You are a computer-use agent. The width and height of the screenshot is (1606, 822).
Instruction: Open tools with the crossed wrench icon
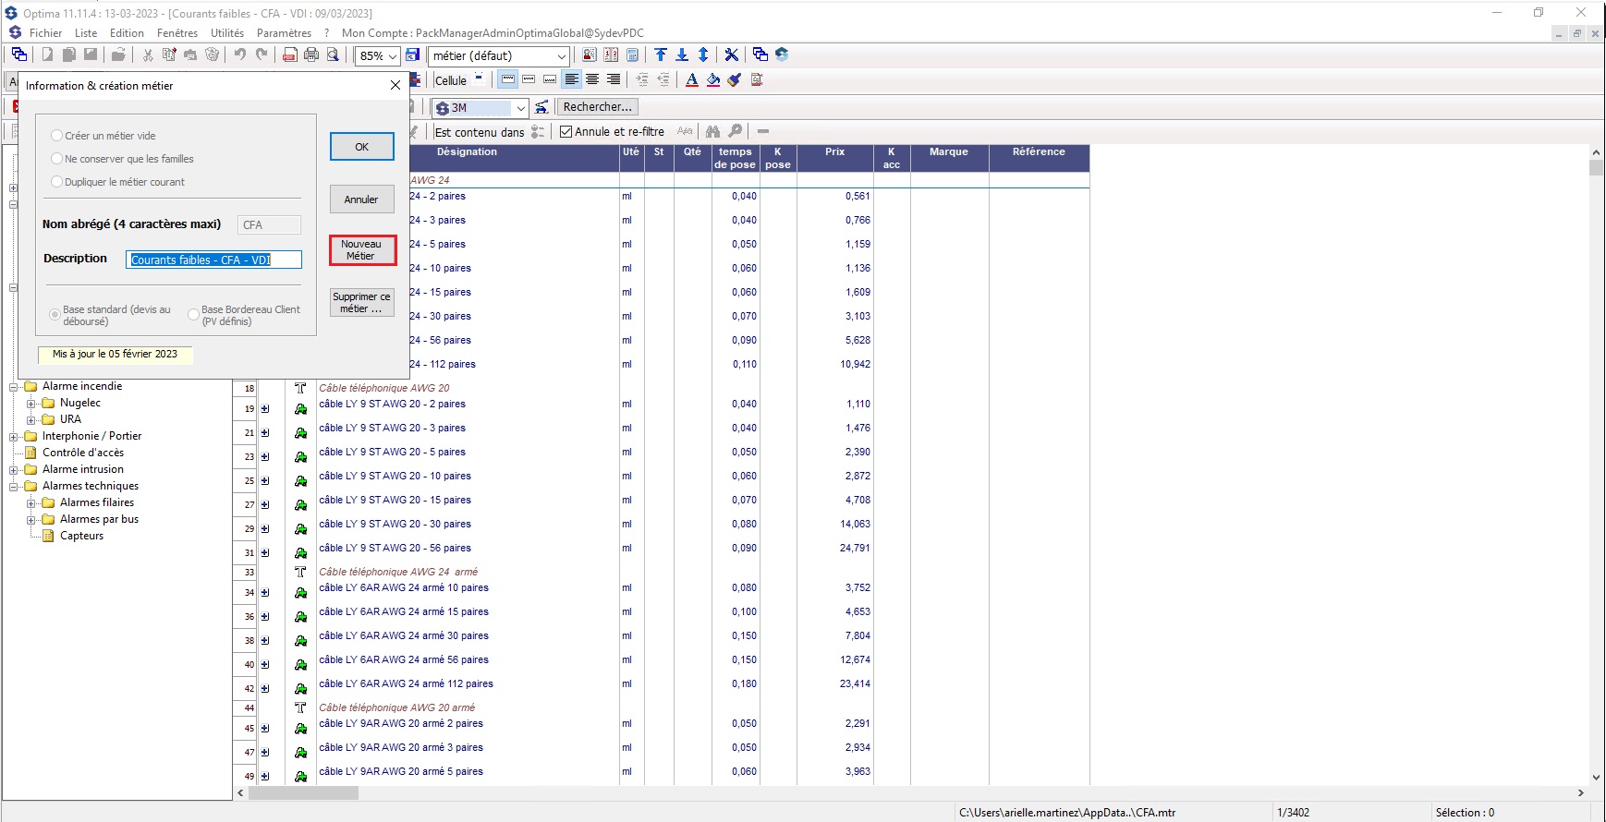coord(732,54)
